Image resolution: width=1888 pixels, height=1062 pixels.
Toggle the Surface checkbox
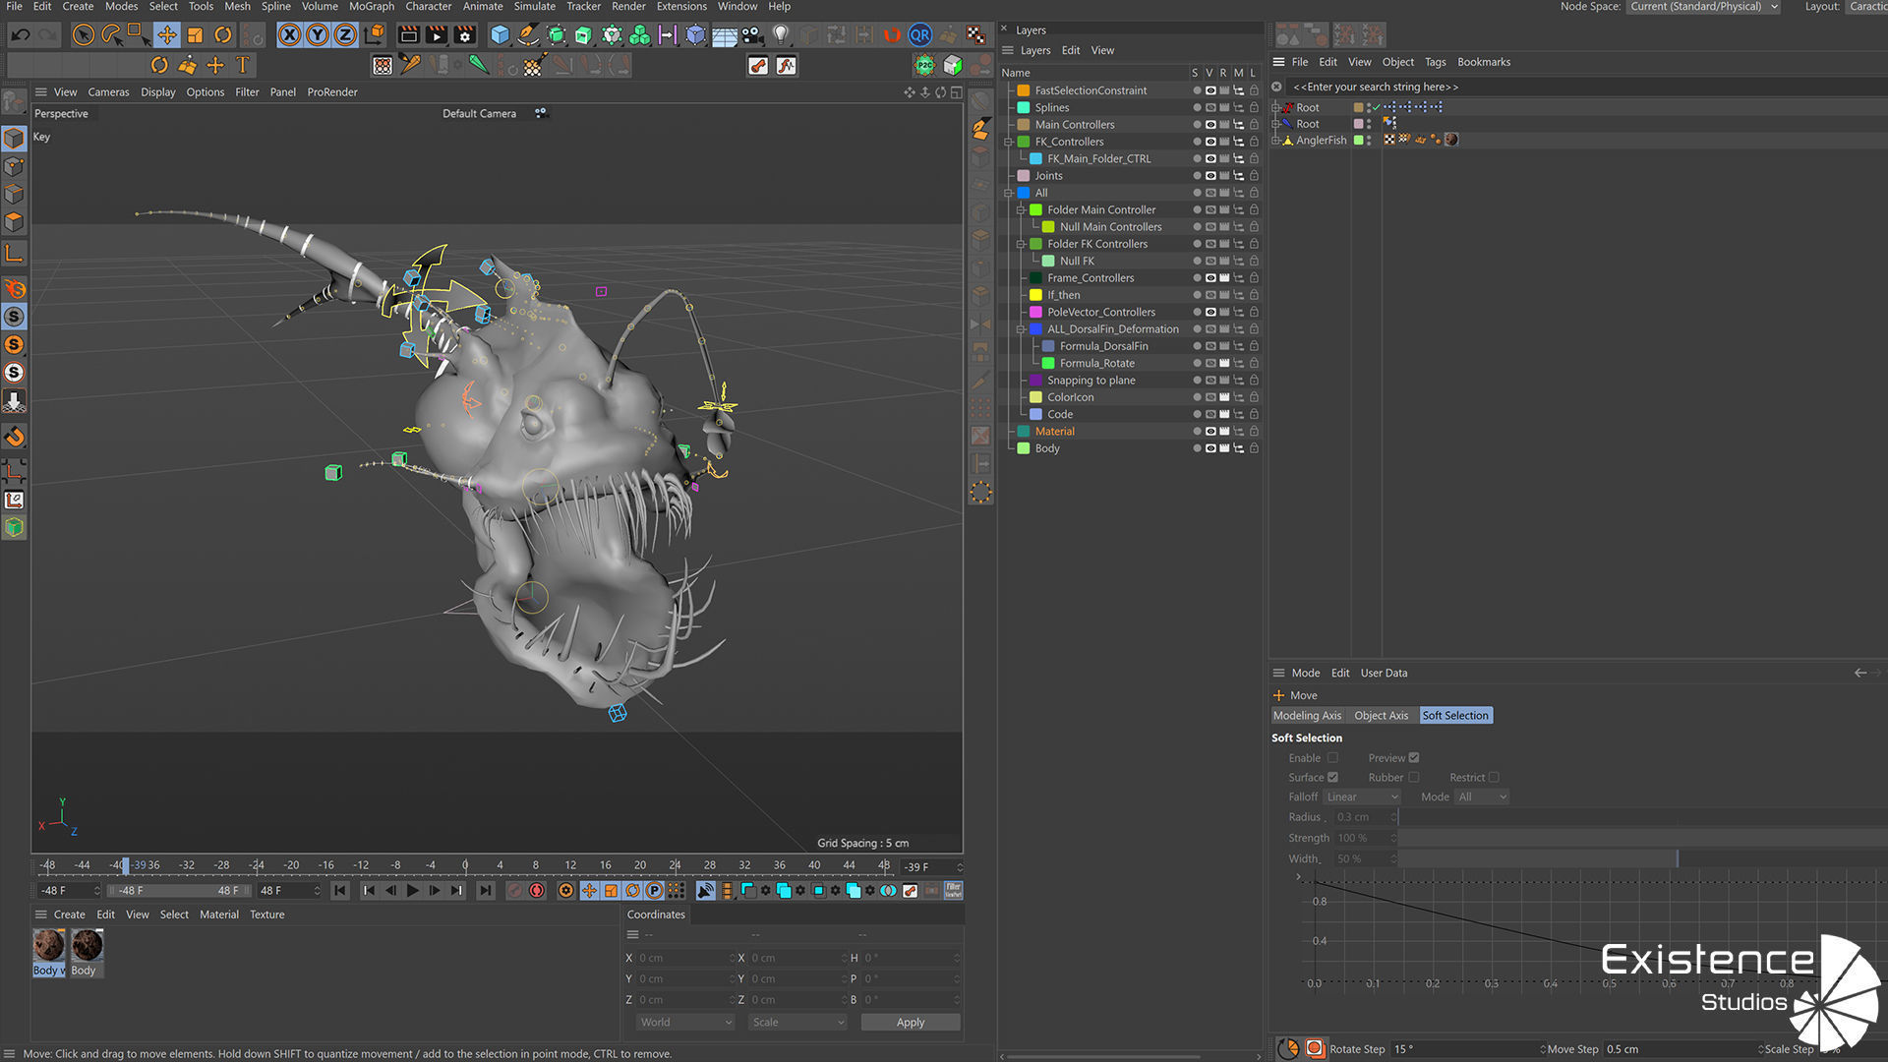click(1332, 778)
